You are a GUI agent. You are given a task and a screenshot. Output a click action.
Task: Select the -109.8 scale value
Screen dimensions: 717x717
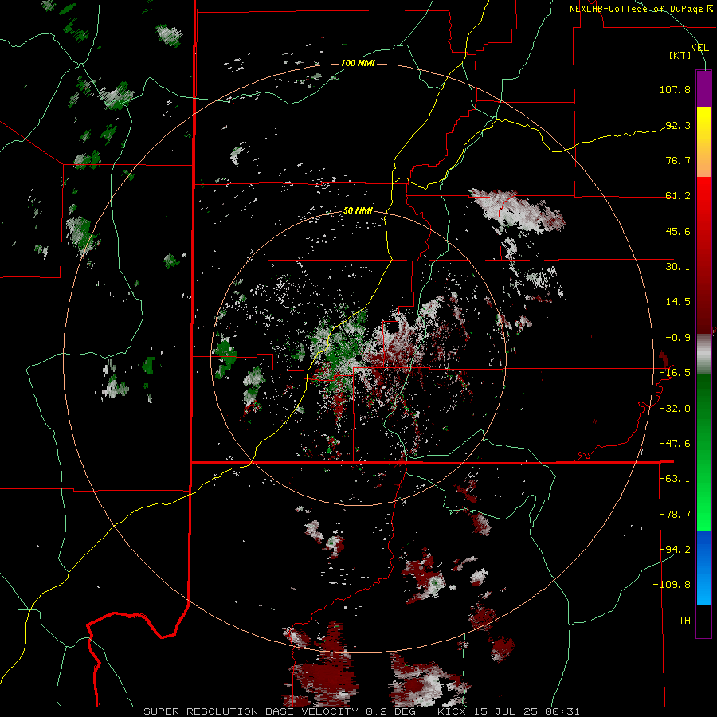(672, 585)
